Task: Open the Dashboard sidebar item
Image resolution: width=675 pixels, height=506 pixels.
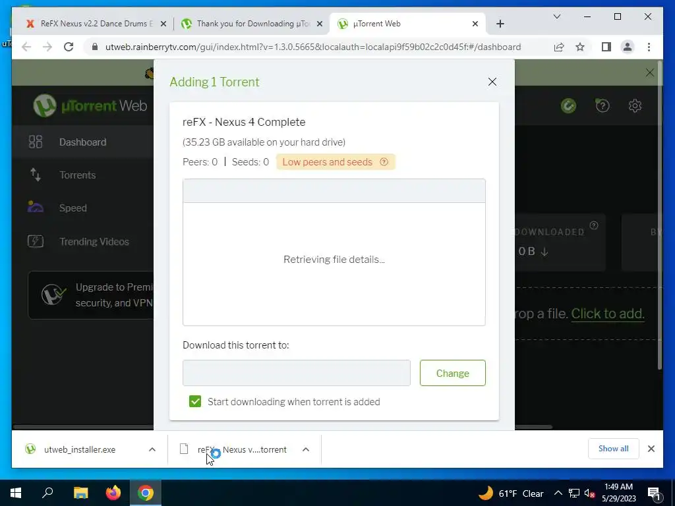Action: click(x=82, y=142)
